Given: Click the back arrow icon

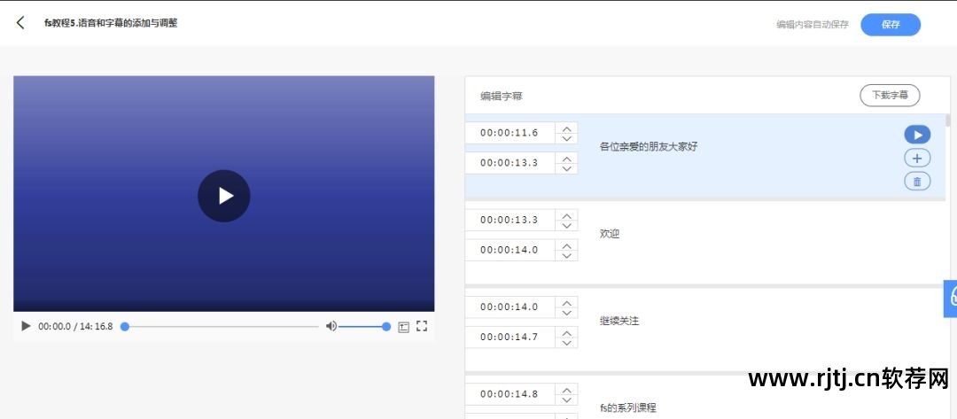Looking at the screenshot, I should click(x=20, y=23).
